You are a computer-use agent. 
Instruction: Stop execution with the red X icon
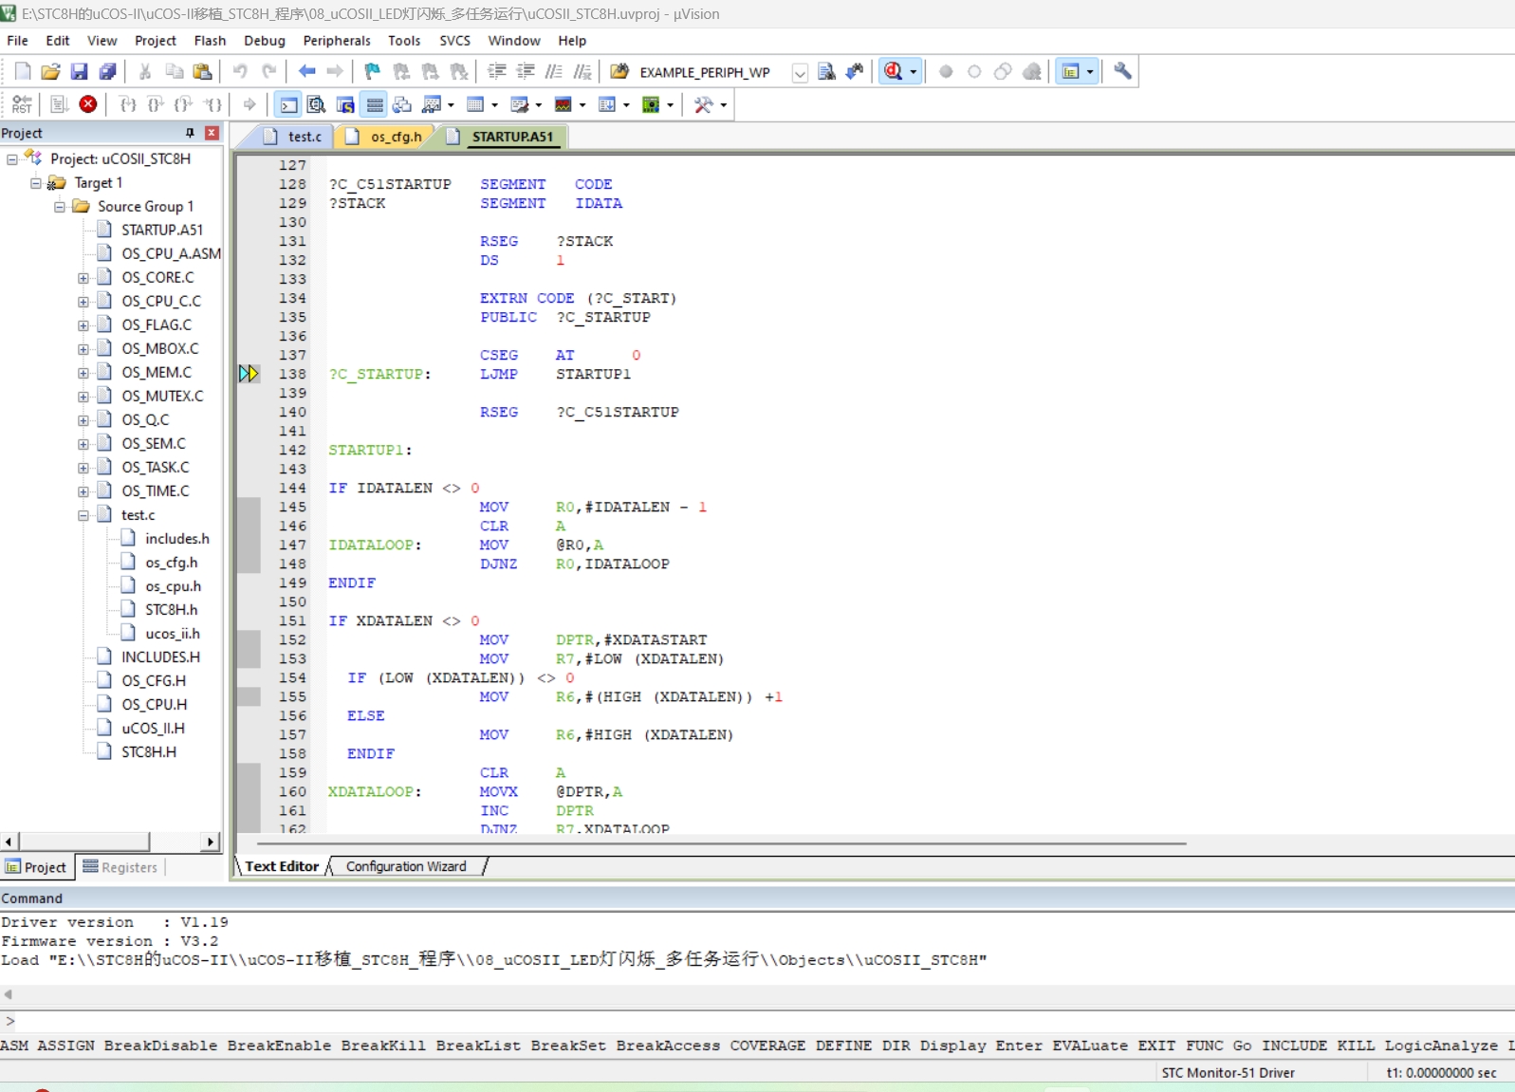click(x=88, y=104)
